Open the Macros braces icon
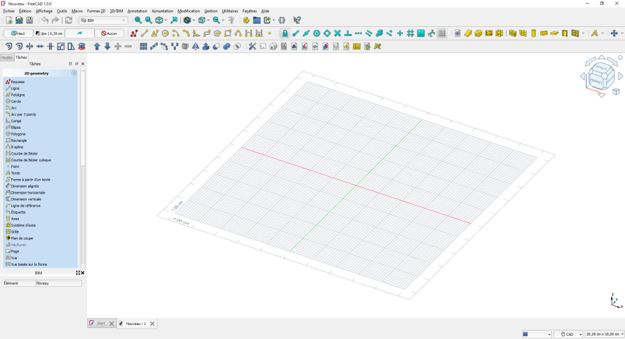 [282, 20]
